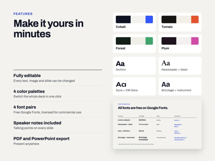The image size is (215, 161).
Task: Click the 'Present anywhere' text
Action: coord(26,144)
